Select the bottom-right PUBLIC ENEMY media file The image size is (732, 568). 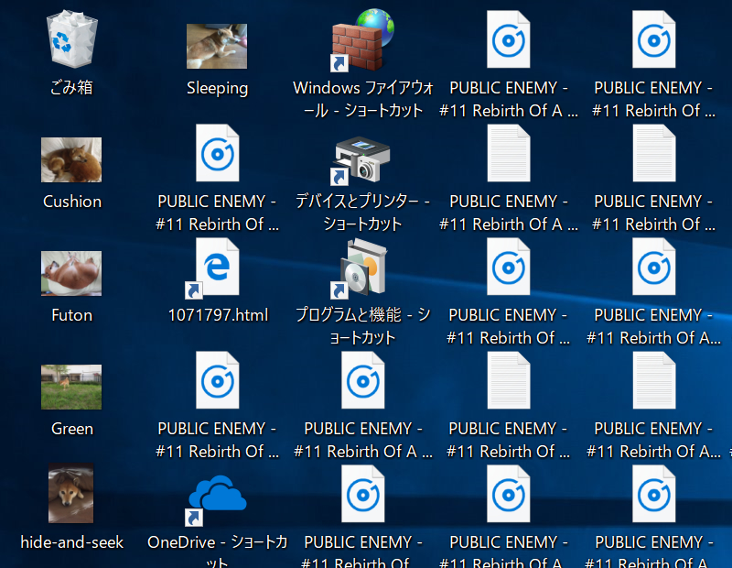click(x=654, y=495)
